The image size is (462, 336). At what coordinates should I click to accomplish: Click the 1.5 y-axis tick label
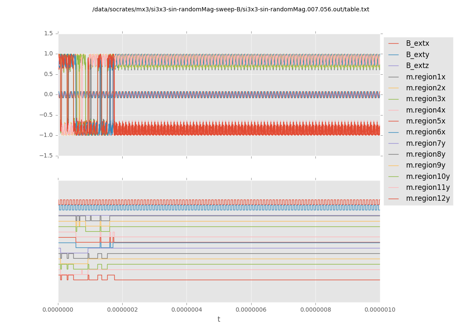point(49,33)
